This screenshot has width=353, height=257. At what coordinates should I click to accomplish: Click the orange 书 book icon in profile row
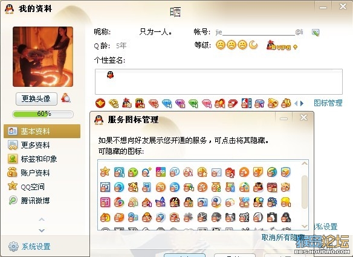[x=286, y=103]
